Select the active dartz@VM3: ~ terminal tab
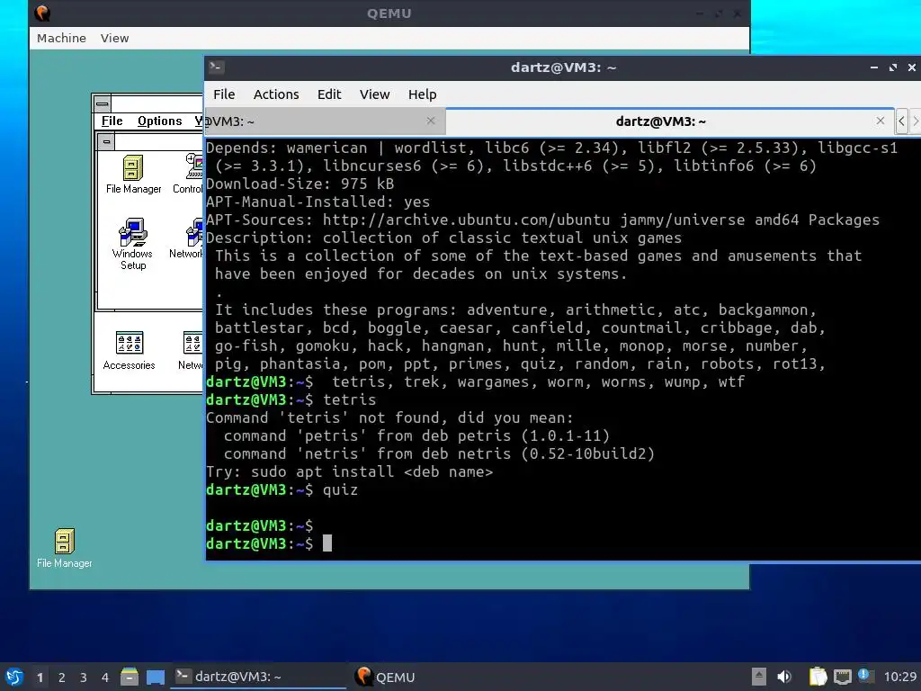The image size is (921, 691). [x=670, y=121]
